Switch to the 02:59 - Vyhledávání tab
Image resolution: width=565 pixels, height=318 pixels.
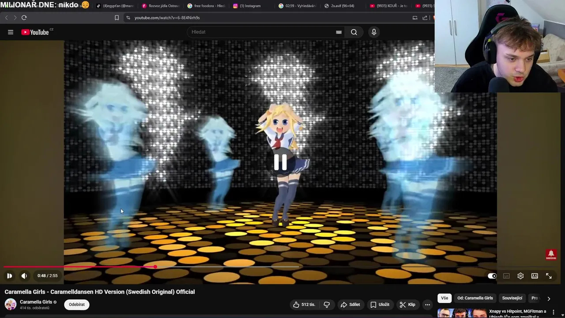[x=298, y=6]
